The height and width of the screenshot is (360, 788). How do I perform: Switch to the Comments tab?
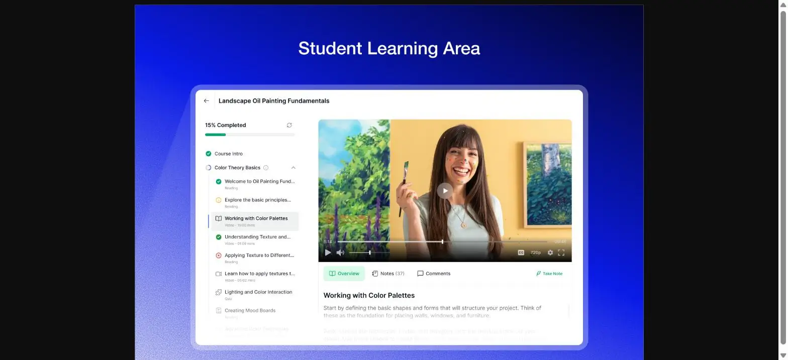(434, 274)
